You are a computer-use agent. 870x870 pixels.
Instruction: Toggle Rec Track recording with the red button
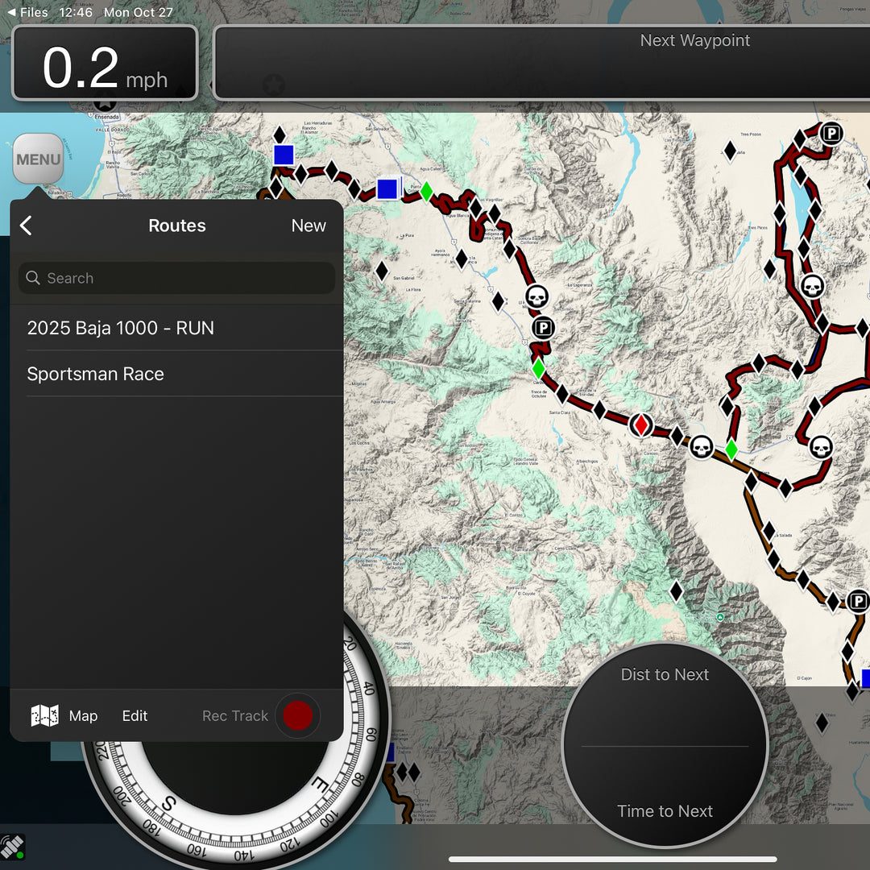[x=297, y=715]
